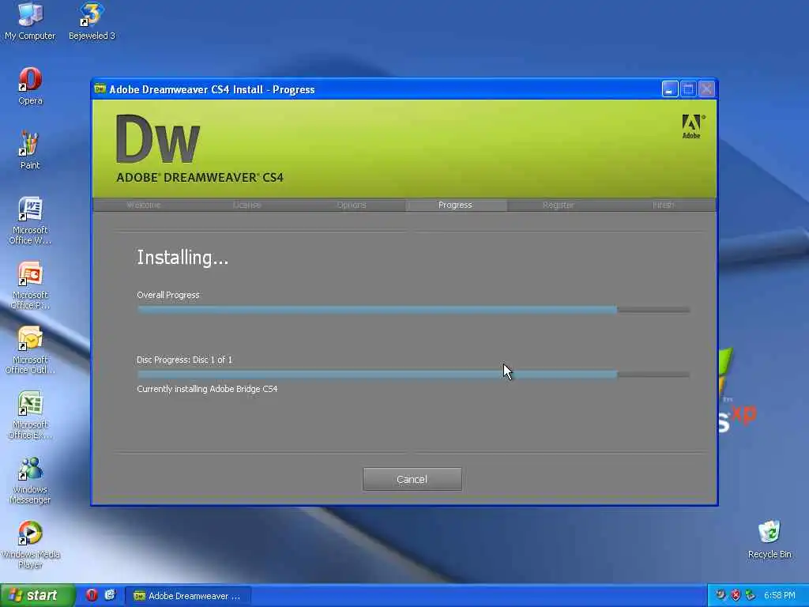
Task: Select the Windows Messenger shortcut
Action: (x=30, y=481)
